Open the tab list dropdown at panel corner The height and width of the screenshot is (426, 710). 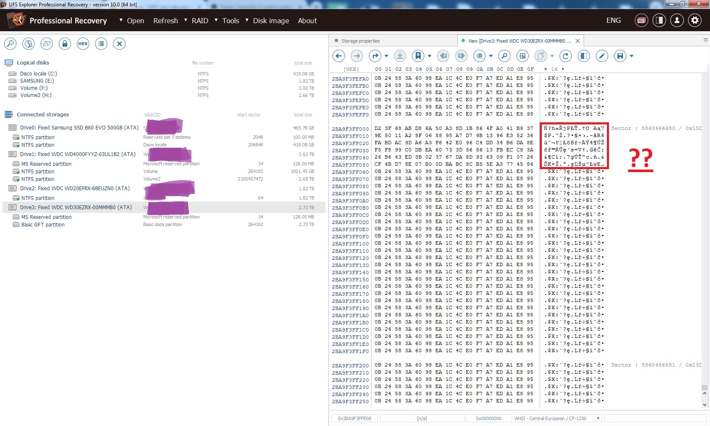point(705,40)
